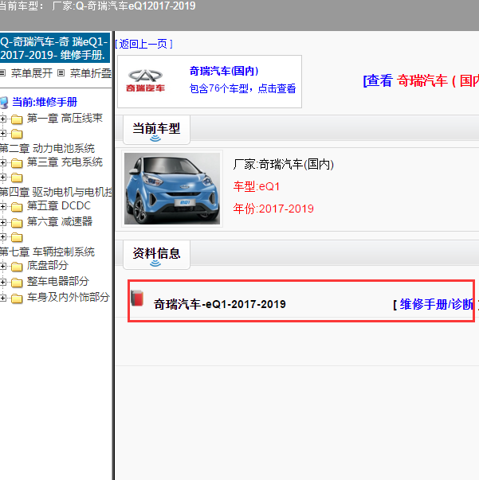
Task: Click 包含76个车型，点击查看 link
Action: tap(242, 88)
